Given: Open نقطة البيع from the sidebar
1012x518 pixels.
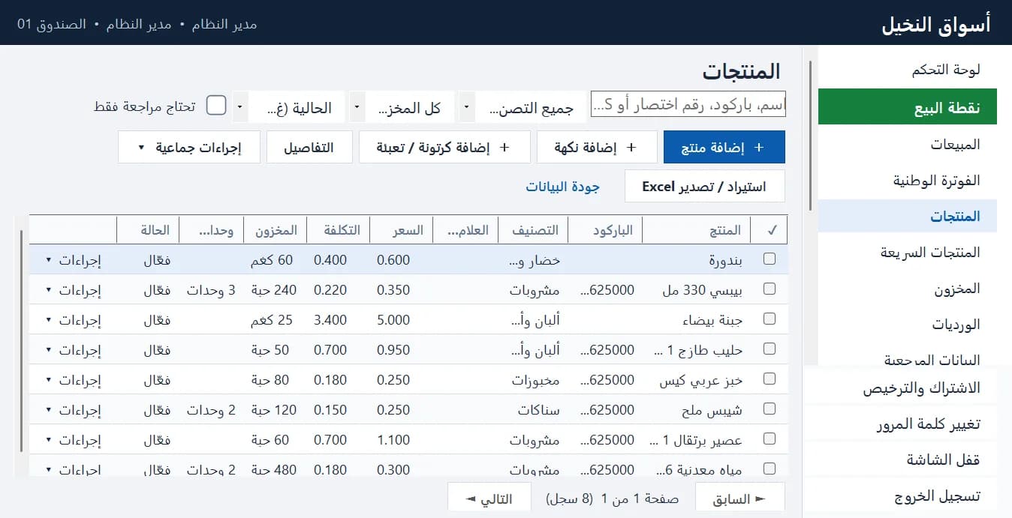Looking at the screenshot, I should (908, 106).
